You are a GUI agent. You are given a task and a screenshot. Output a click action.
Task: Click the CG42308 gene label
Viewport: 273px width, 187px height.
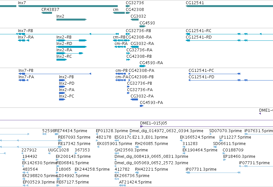point(135,9)
